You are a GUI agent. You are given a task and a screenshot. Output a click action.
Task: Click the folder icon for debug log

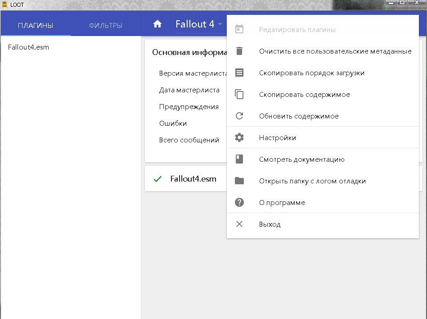click(239, 181)
